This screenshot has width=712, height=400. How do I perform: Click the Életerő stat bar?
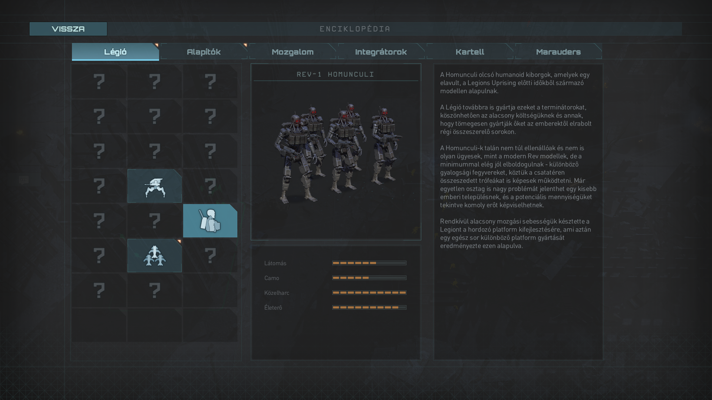click(x=369, y=307)
